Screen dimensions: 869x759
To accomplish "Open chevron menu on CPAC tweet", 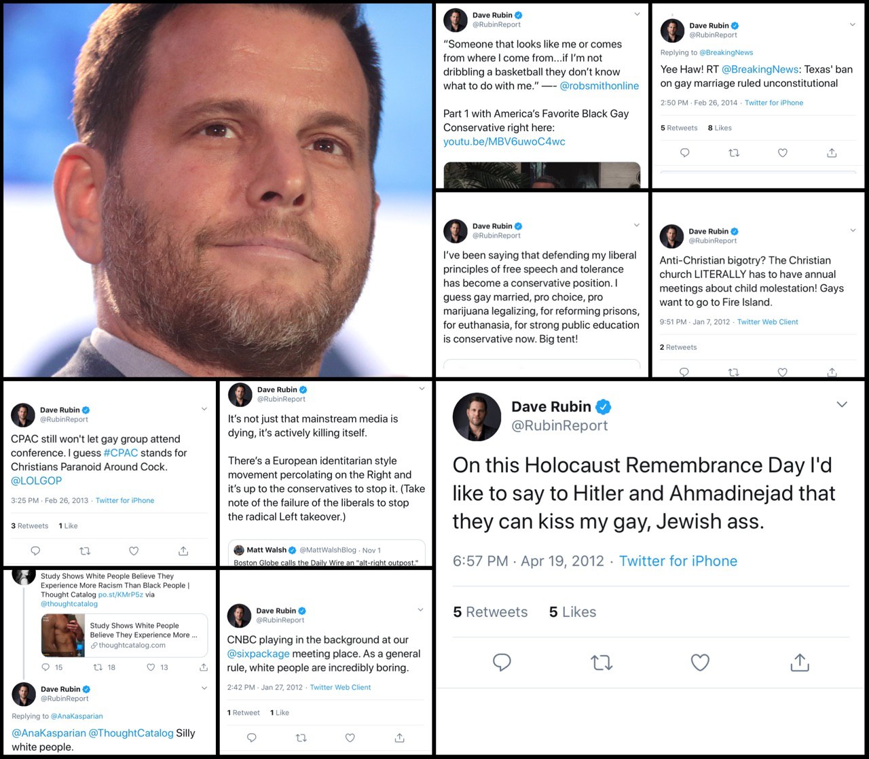I will pos(204,409).
